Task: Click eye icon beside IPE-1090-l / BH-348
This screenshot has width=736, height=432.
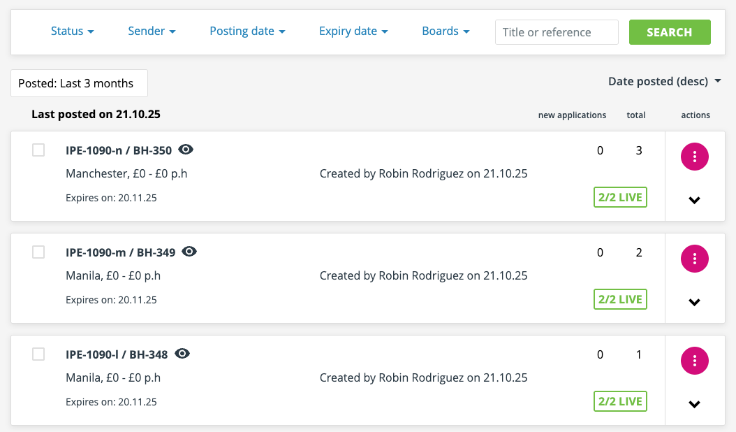Action: (182, 354)
